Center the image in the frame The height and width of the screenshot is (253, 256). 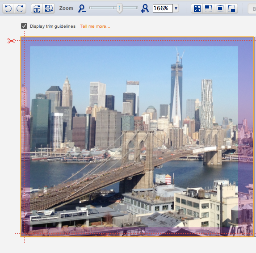point(220,8)
